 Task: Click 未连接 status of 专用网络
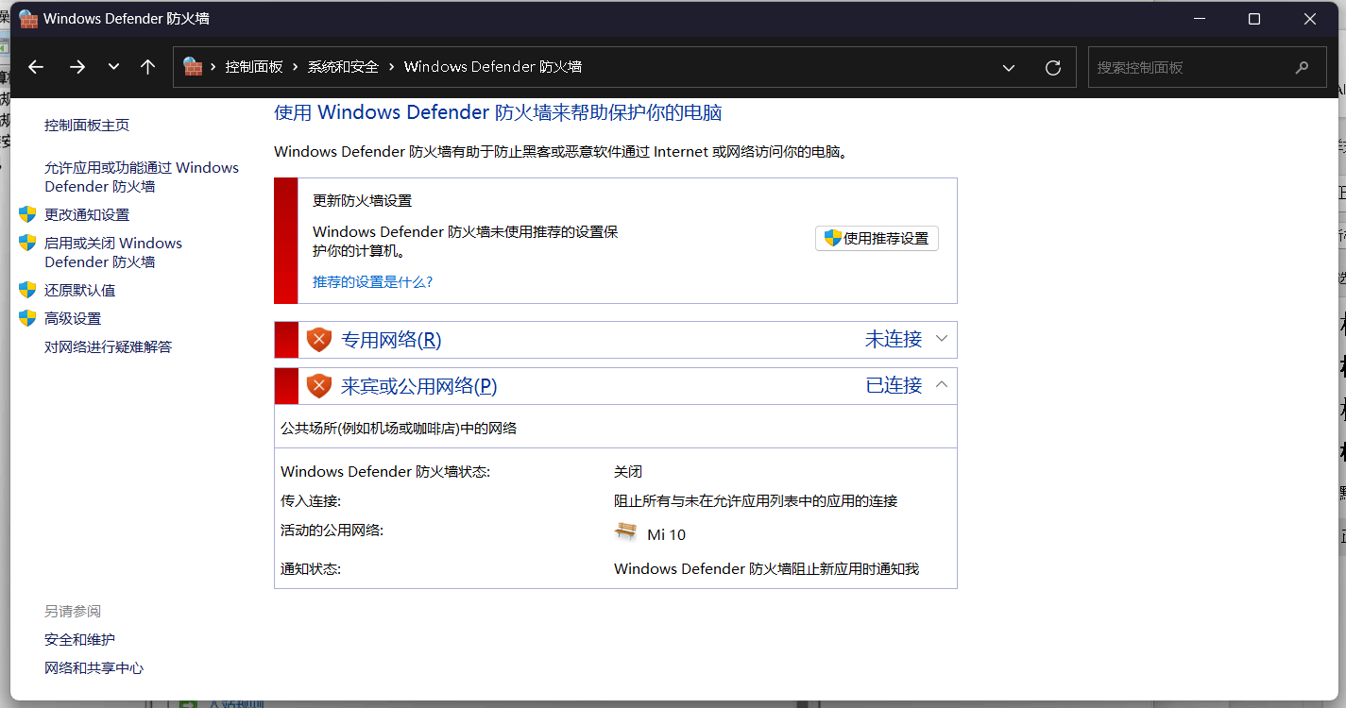(894, 340)
